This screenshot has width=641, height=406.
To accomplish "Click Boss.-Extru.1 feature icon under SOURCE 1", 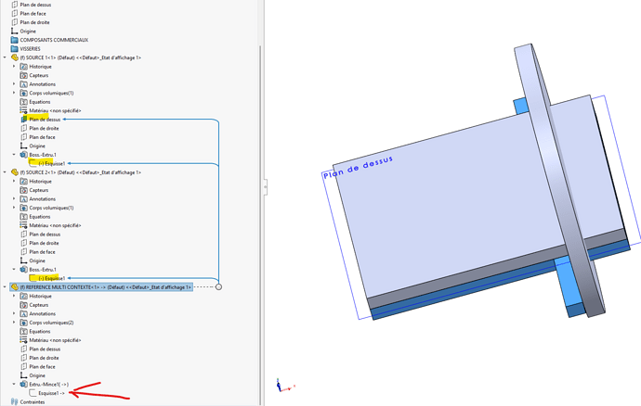I will tap(24, 155).
